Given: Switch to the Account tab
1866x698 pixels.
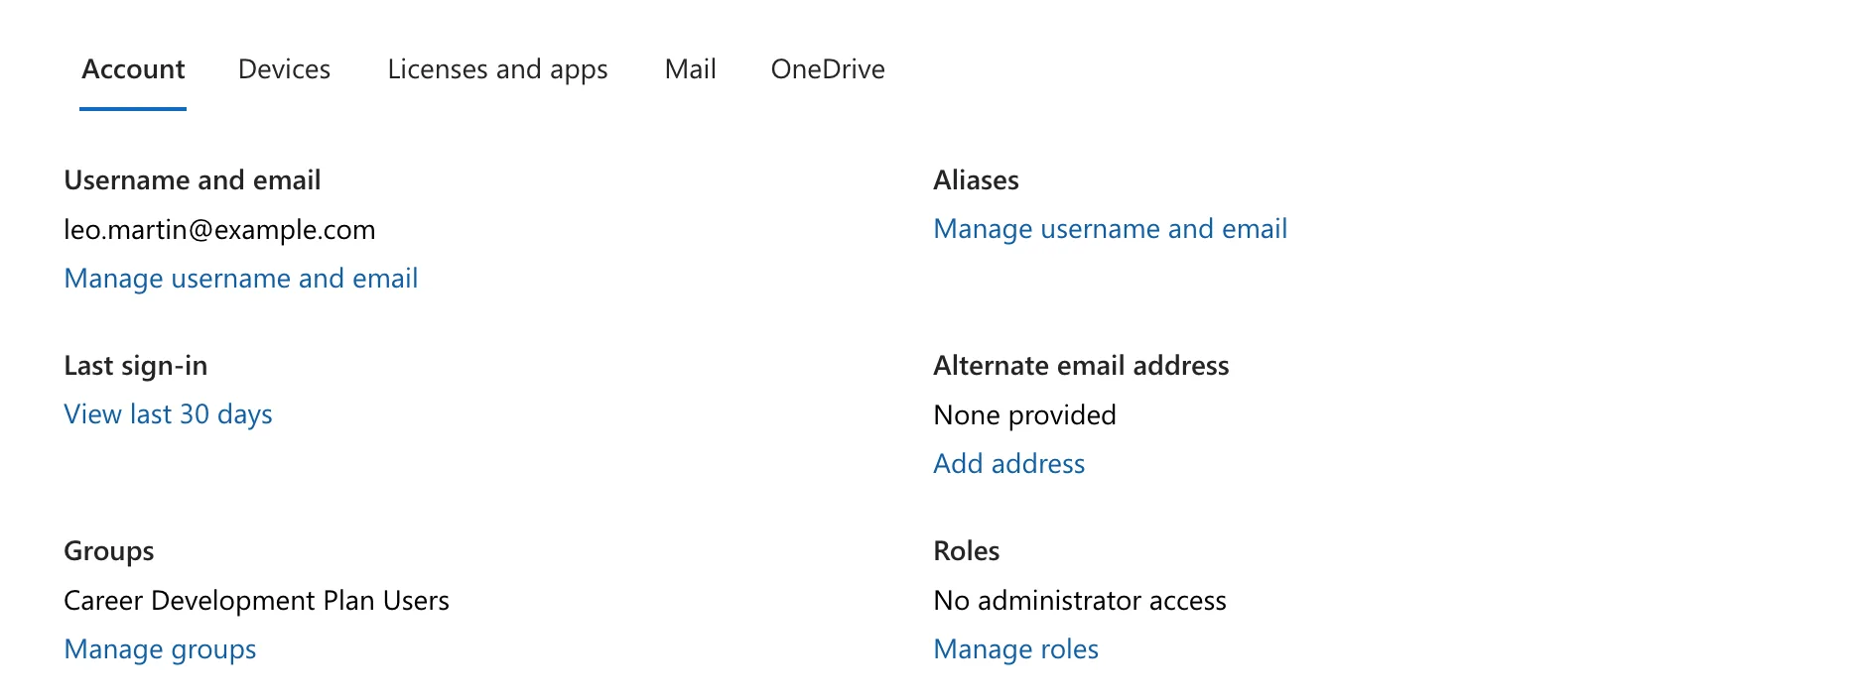Looking at the screenshot, I should coord(133,69).
